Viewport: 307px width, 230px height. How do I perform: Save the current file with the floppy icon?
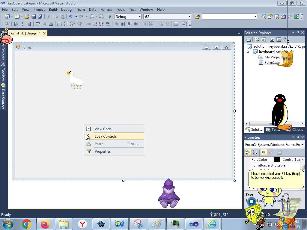34,17
